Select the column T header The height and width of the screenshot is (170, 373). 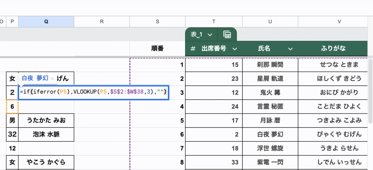click(x=213, y=22)
